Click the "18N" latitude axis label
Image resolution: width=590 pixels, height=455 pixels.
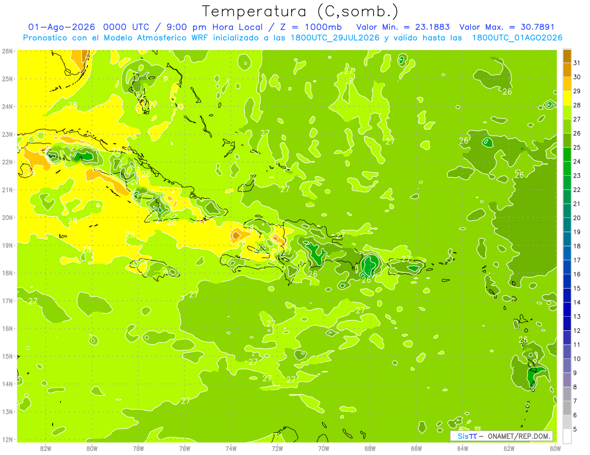(x=7, y=273)
